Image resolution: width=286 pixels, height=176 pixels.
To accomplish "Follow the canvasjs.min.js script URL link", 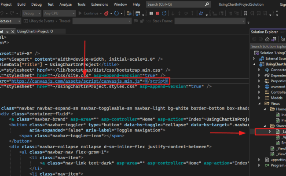I will point(76,81).
